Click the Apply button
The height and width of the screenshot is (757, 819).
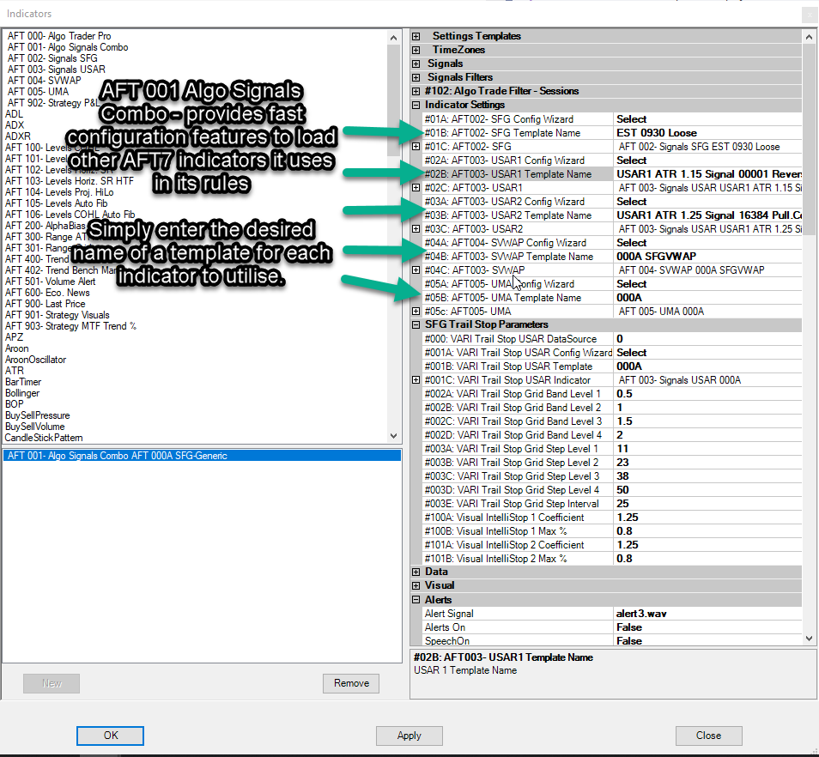click(409, 736)
